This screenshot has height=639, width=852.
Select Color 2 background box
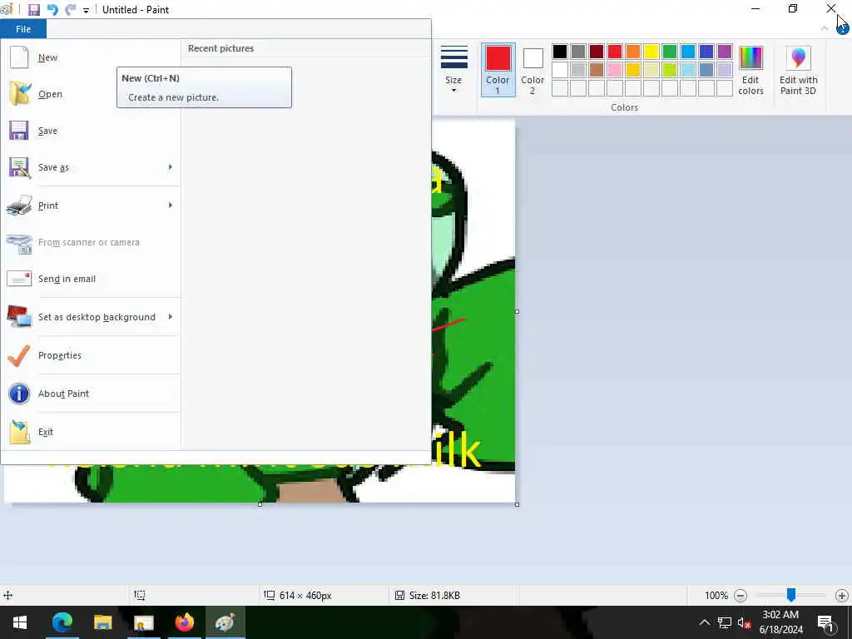pyautogui.click(x=532, y=70)
